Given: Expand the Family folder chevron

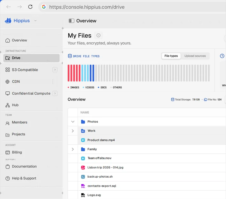Looking at the screenshot, I should point(73,149).
